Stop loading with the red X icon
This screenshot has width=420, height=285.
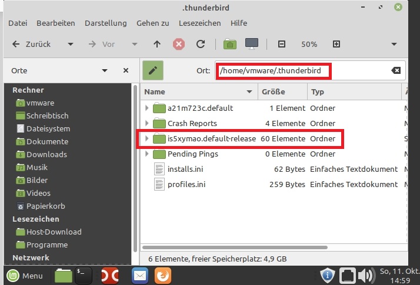point(179,44)
